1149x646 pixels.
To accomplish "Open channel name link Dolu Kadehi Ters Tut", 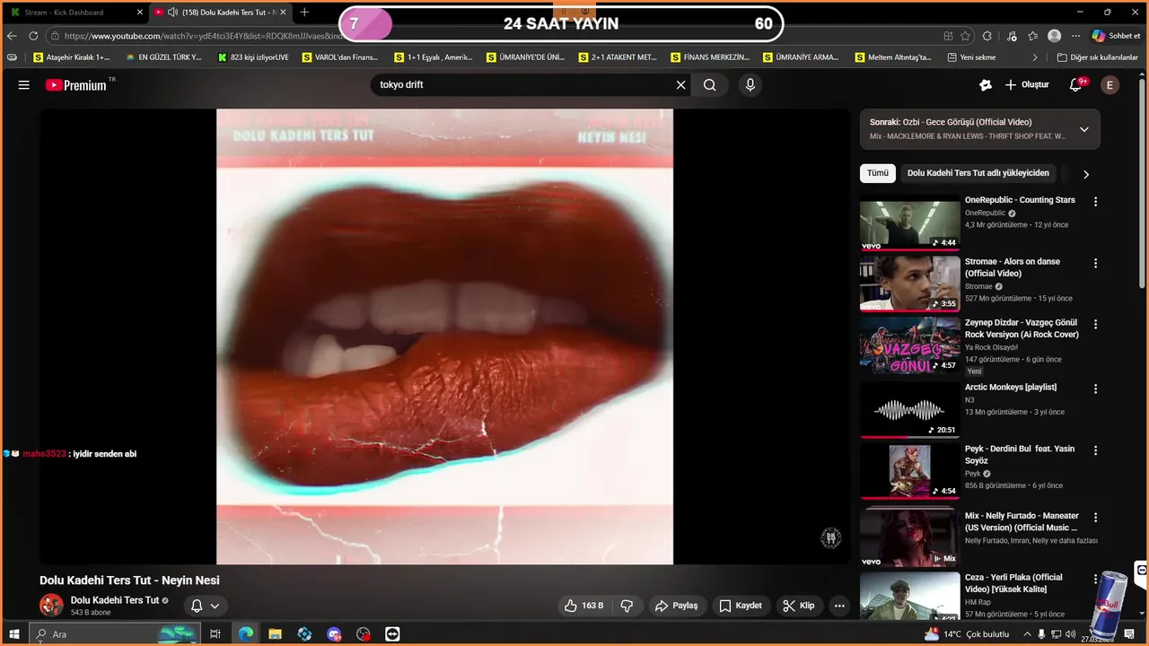I will click(x=115, y=600).
